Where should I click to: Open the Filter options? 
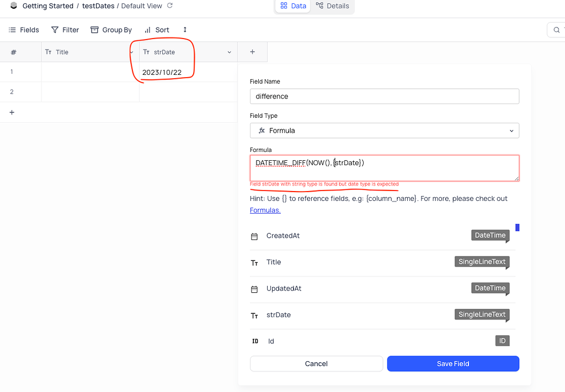(x=65, y=30)
